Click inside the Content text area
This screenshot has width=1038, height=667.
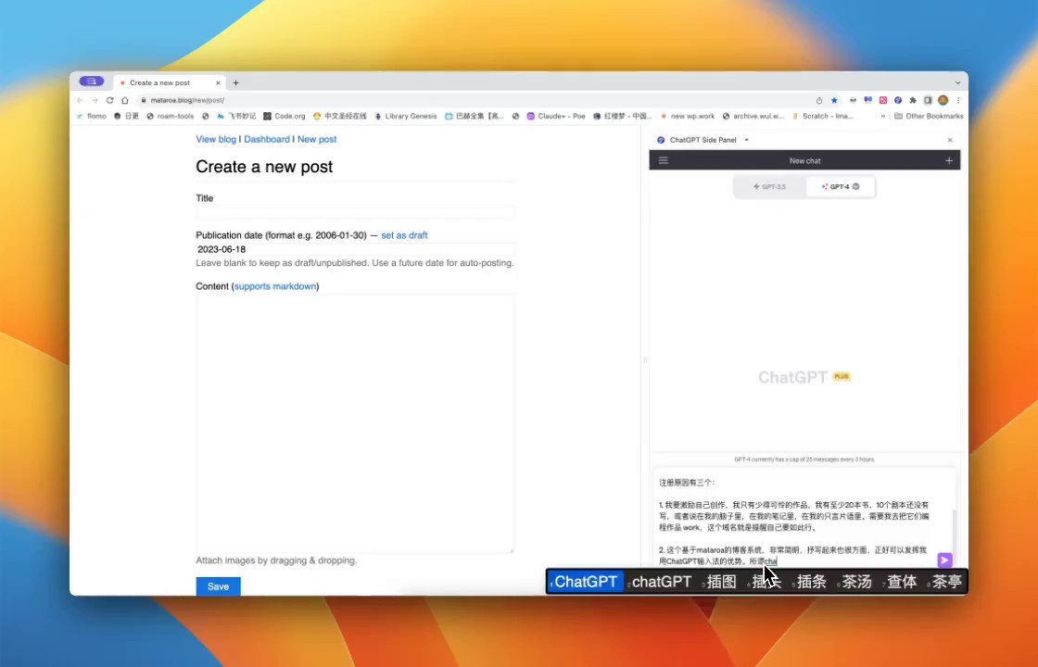click(355, 423)
